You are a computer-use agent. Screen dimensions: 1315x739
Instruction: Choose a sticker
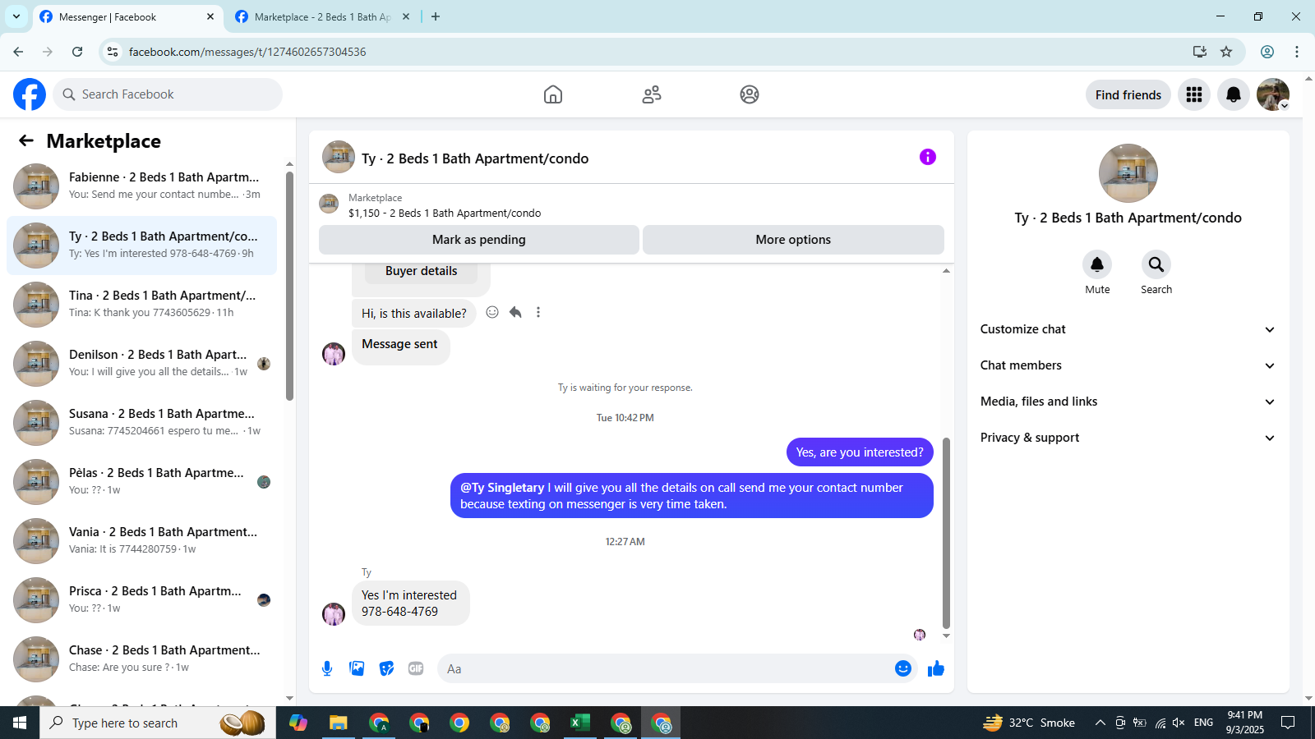pyautogui.click(x=386, y=668)
